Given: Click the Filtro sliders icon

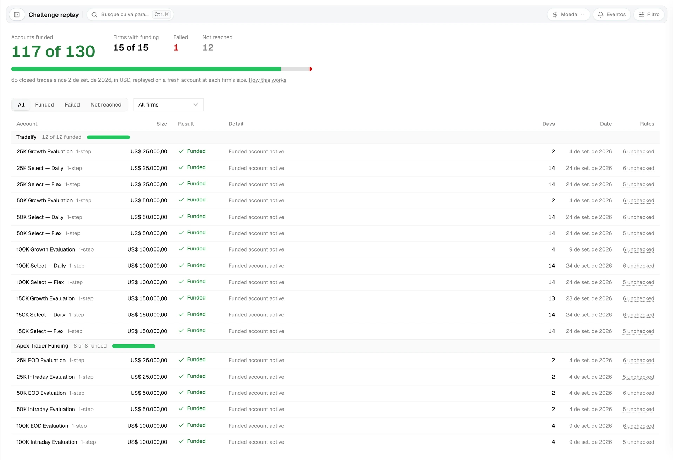Looking at the screenshot, I should [x=641, y=15].
